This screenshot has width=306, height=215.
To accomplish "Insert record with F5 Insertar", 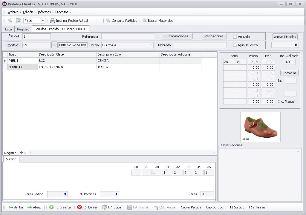I will pyautogui.click(x=60, y=207).
